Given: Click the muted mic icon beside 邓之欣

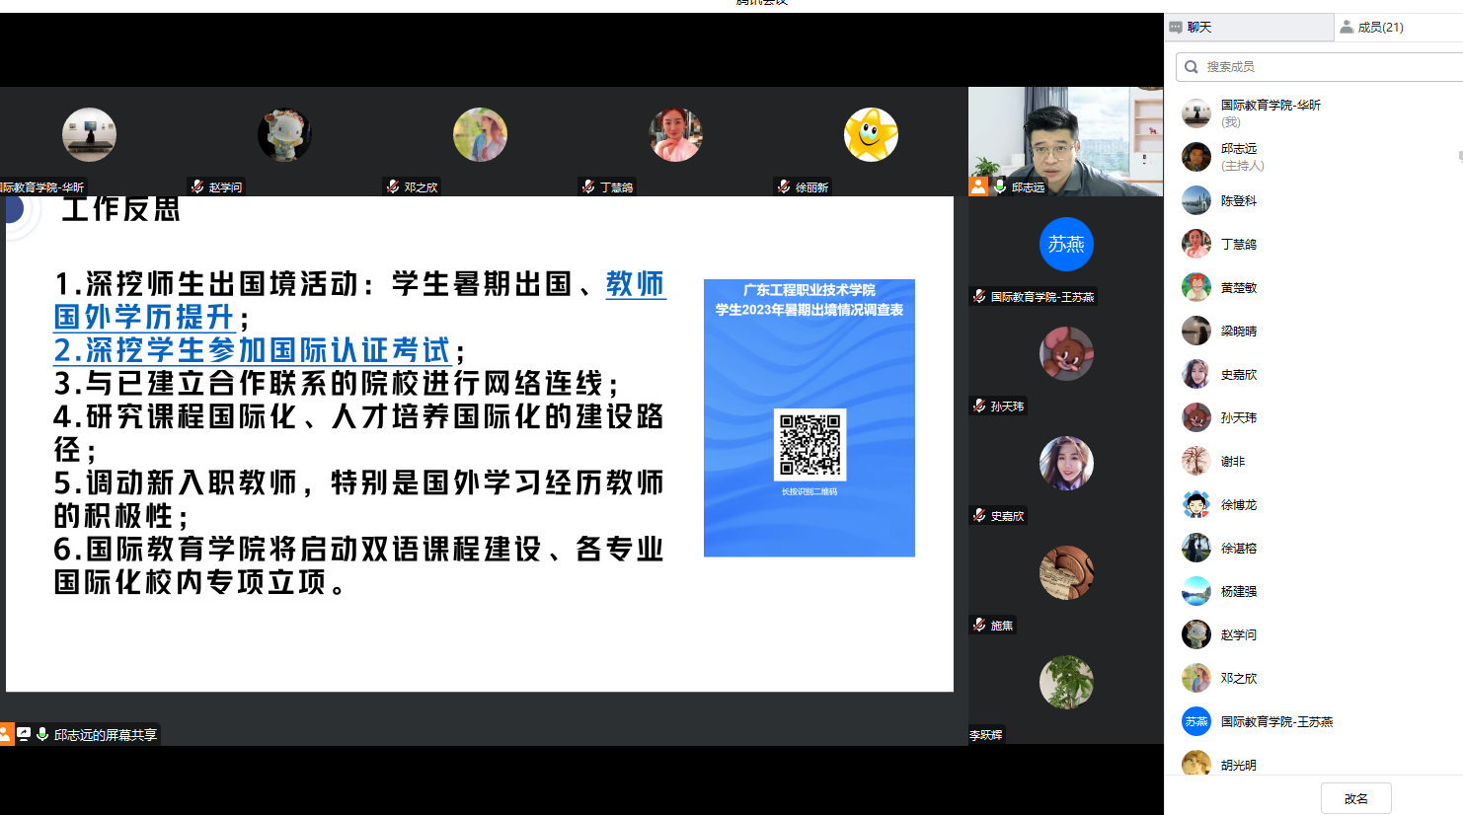Looking at the screenshot, I should pos(393,186).
